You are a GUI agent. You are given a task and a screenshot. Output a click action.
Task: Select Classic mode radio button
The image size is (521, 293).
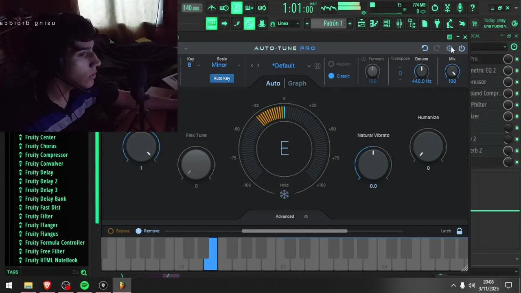click(x=331, y=76)
